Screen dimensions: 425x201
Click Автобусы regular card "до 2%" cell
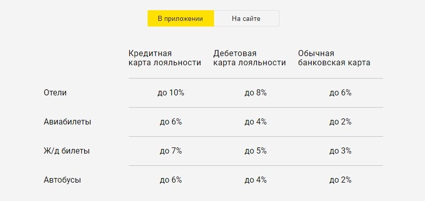[340, 180]
